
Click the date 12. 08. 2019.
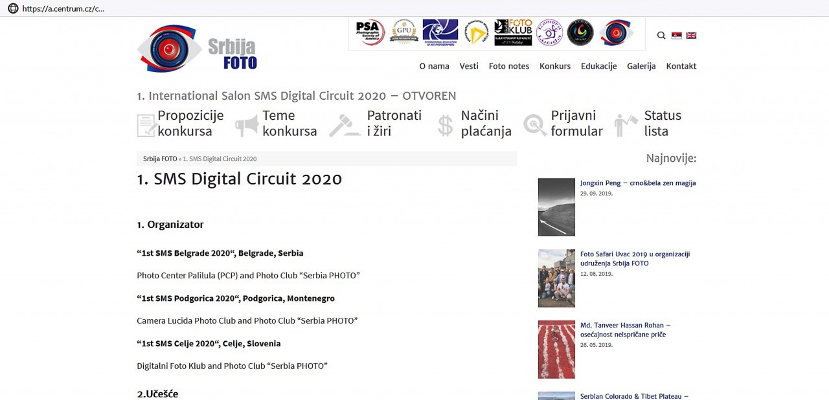(x=596, y=274)
